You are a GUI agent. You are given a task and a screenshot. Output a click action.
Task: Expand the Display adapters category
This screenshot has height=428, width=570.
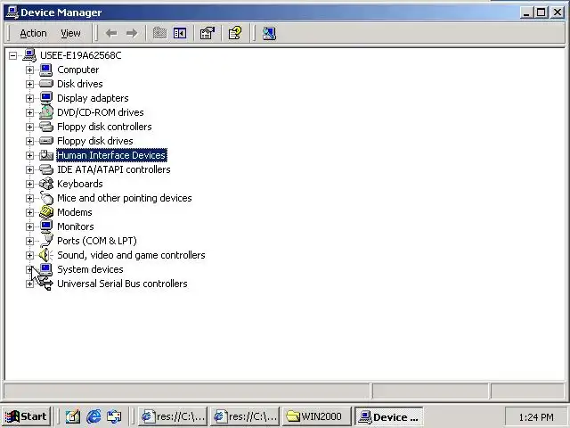29,98
